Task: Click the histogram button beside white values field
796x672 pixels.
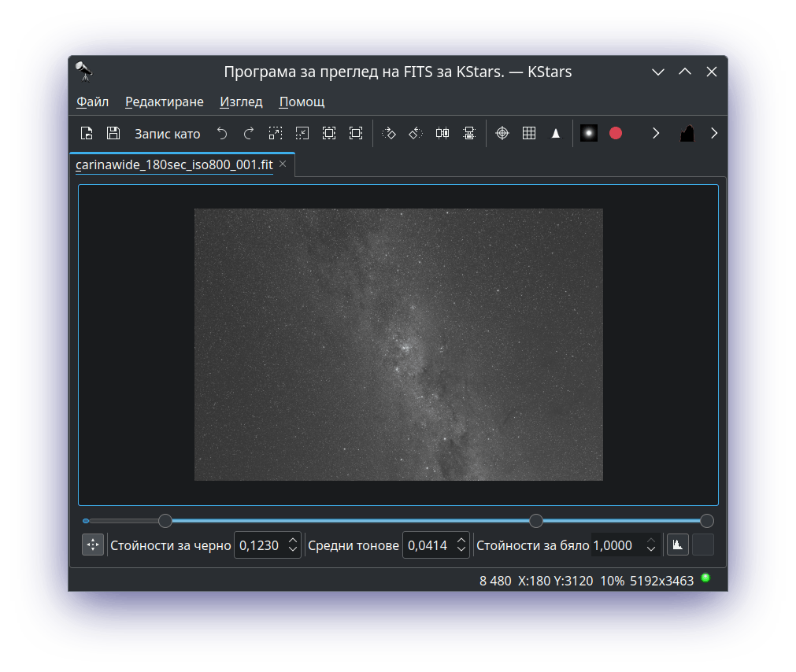Action: 677,545
